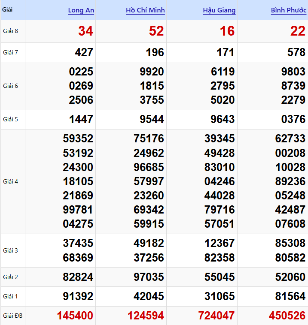Screen dimensions: 308x325
Task: Click the red Giải 8 number 22
Action: 298,31
